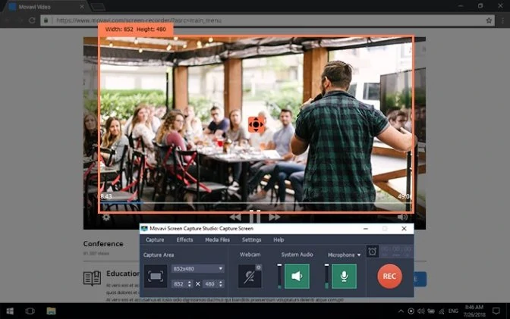Open the Effects menu

[184, 239]
